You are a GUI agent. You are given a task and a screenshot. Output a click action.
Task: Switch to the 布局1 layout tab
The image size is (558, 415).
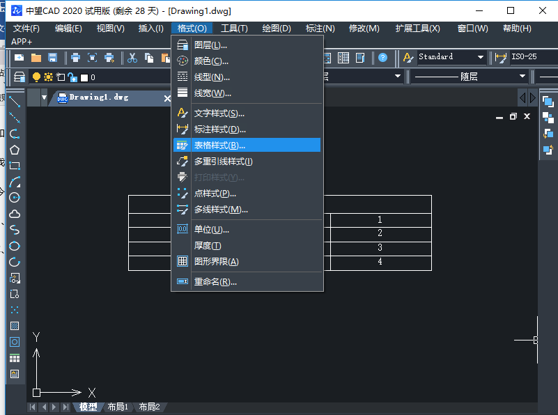[118, 407]
